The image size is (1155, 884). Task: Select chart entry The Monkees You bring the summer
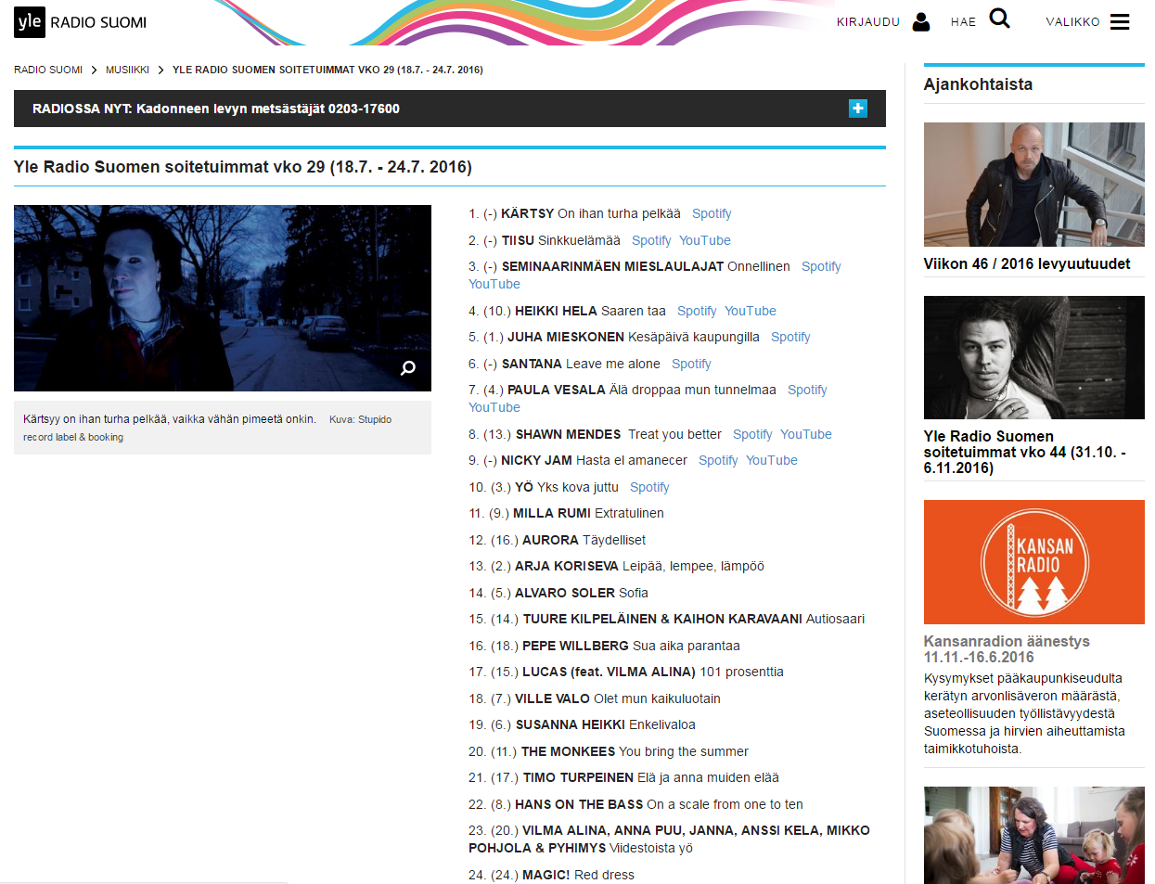click(609, 751)
